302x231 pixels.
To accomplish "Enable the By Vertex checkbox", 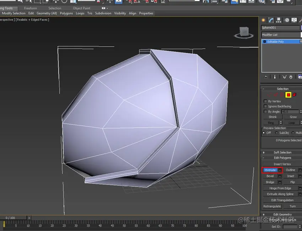I will tap(265, 101).
